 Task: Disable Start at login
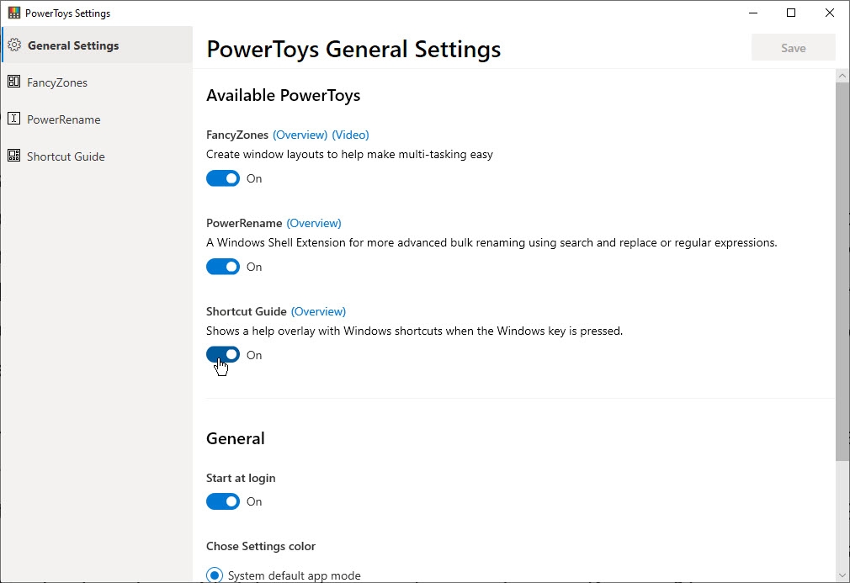point(222,501)
